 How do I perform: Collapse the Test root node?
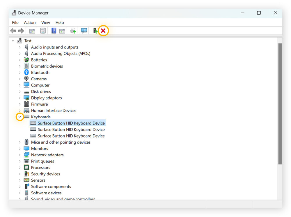13,41
